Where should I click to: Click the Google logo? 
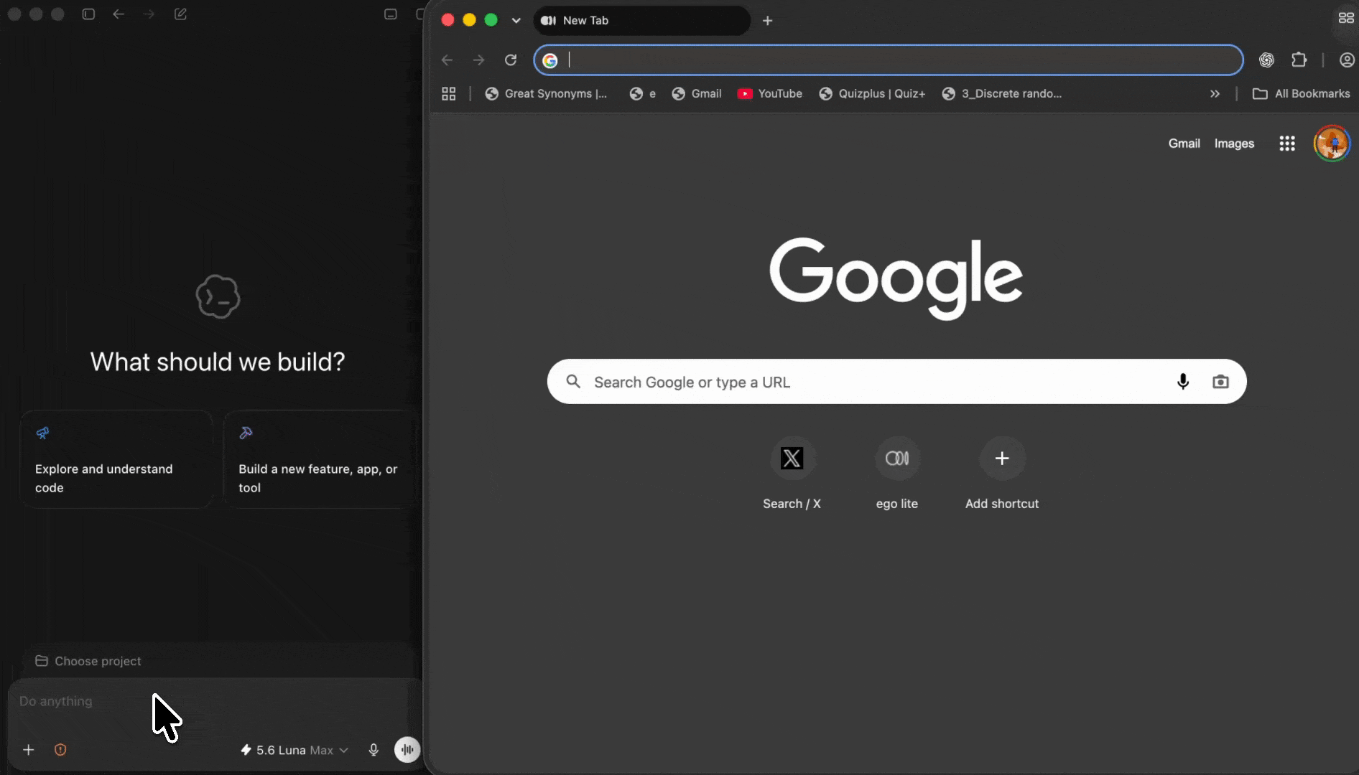tap(896, 278)
